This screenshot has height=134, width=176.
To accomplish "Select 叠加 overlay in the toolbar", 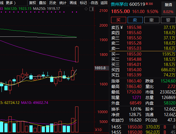I will (43, 3).
